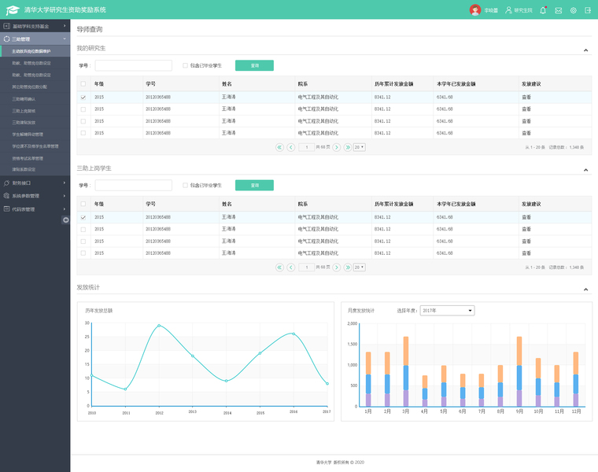The image size is (598, 472).
Task: Expand 系统参数管理 sidebar menu arrow
Action: (65, 196)
